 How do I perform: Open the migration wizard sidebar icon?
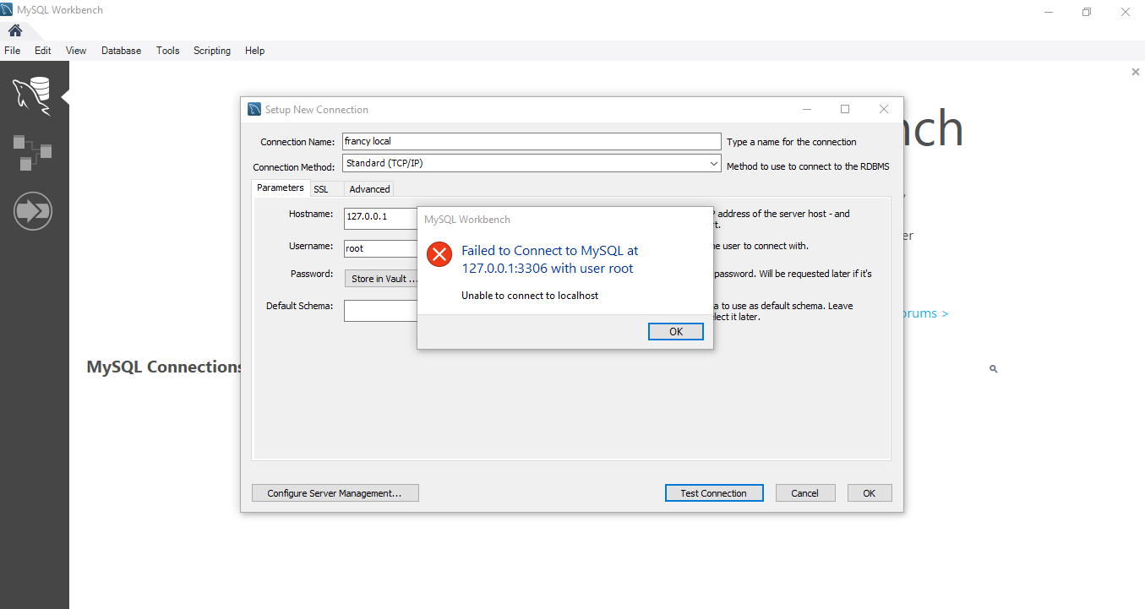[33, 211]
